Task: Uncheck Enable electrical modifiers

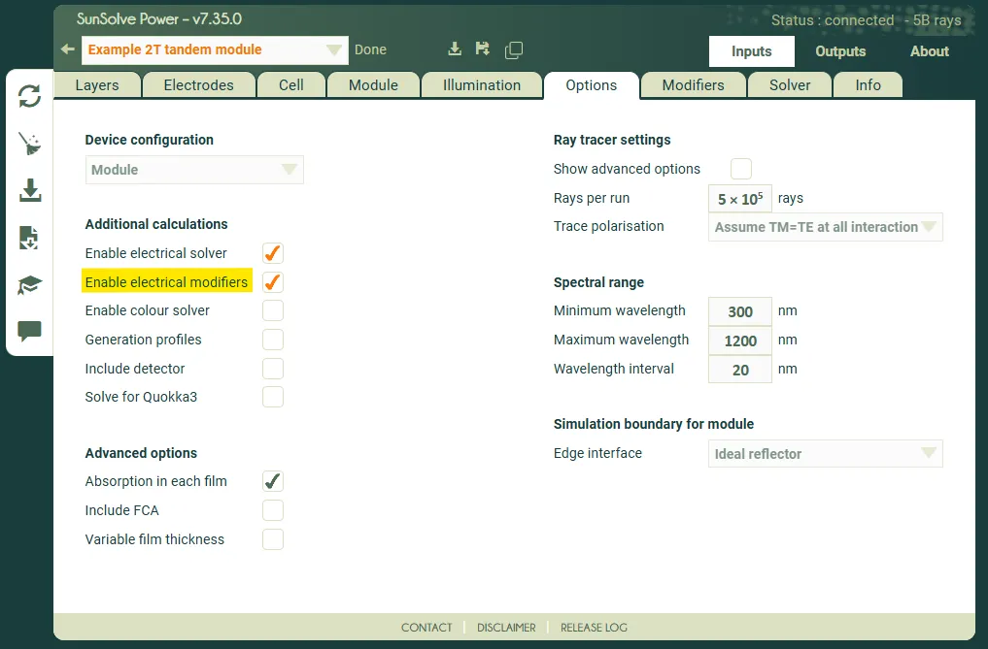Action: 272,281
